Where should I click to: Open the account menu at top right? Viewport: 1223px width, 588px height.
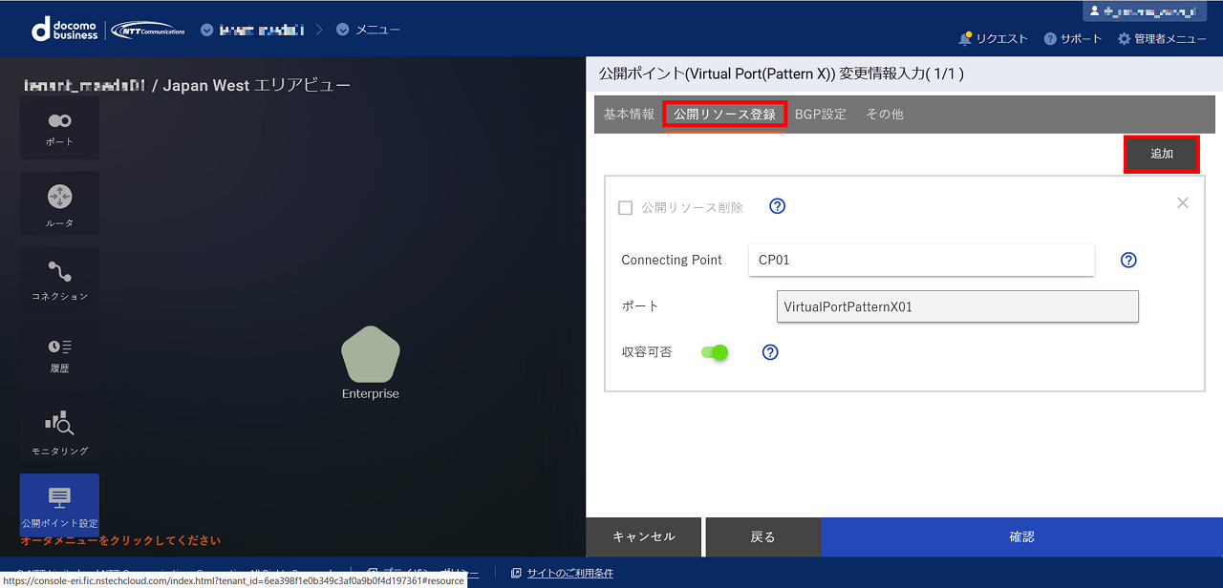[1143, 10]
